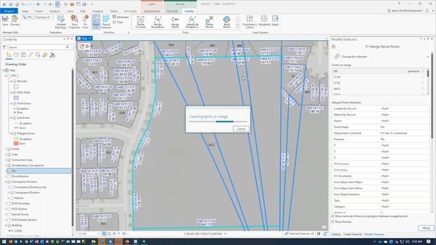436x245 pixels.
Task: Switch Contents to List By Snapping
Action: click(x=38, y=55)
